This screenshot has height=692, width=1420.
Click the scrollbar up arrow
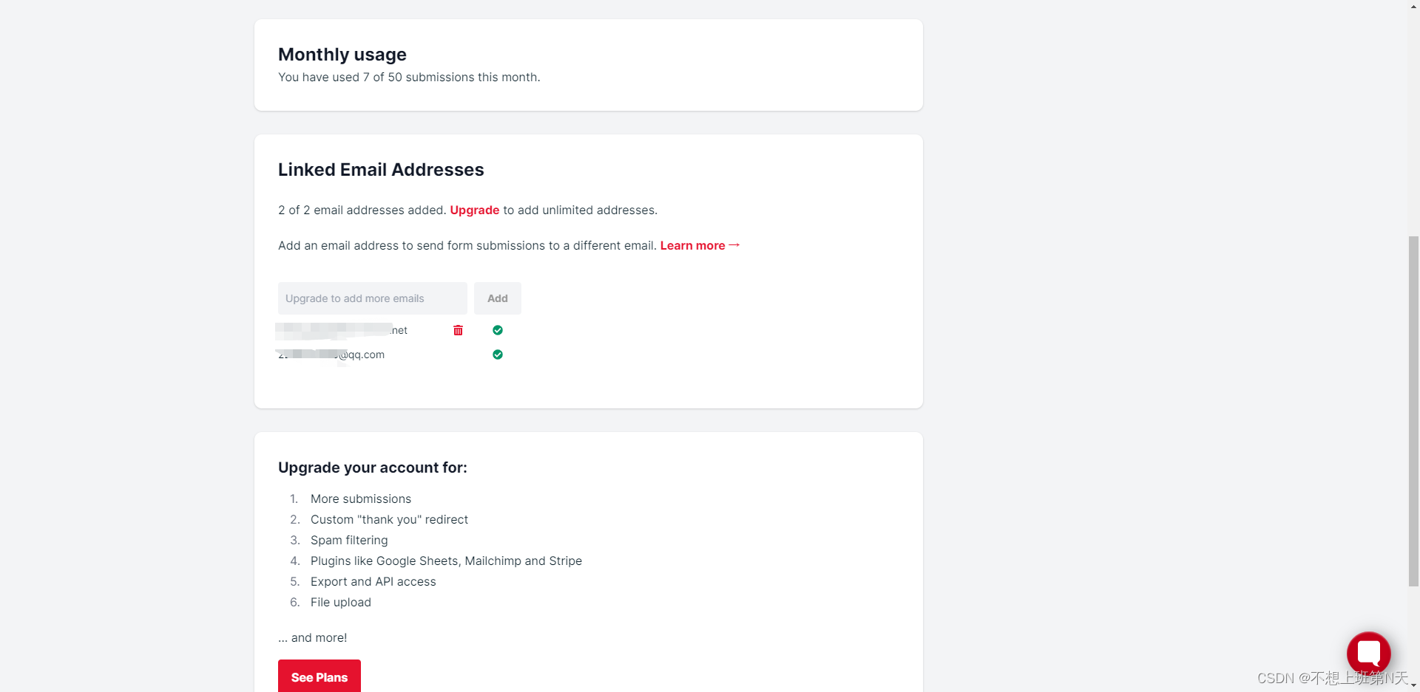pyautogui.click(x=1413, y=6)
